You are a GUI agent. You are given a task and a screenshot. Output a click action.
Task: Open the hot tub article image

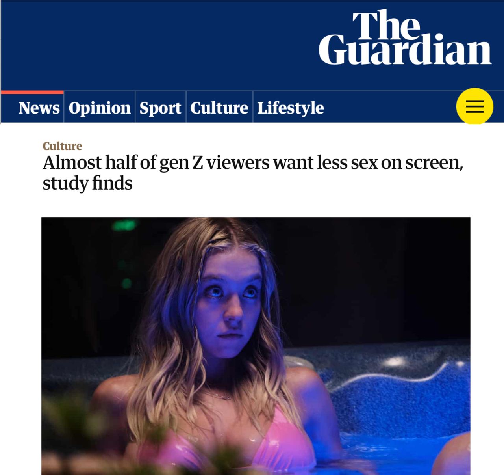(x=256, y=346)
